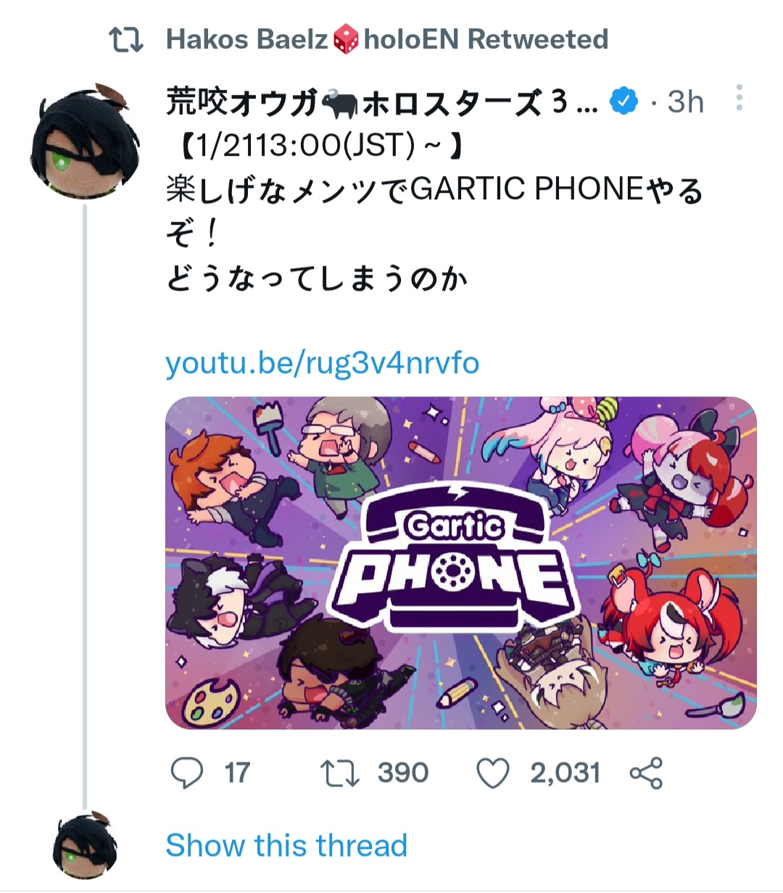Tap the share icon next to 2,031
The height and width of the screenshot is (893, 783).
pos(646,773)
